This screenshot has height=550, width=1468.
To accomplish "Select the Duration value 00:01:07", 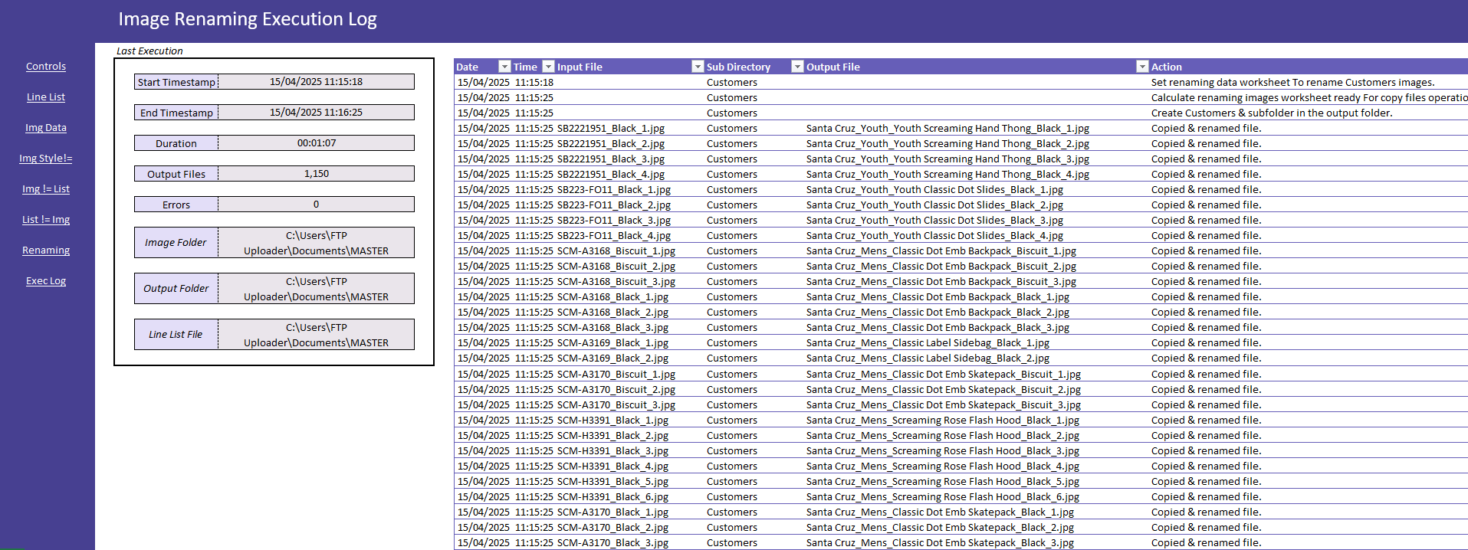I will click(316, 143).
